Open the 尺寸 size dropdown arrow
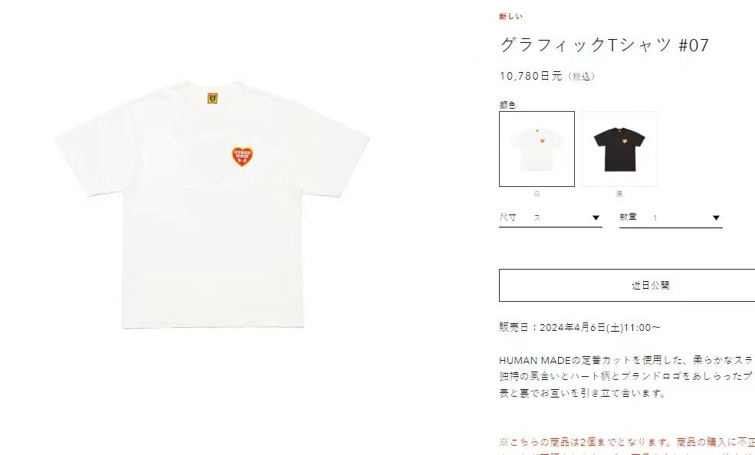 pyautogui.click(x=596, y=218)
